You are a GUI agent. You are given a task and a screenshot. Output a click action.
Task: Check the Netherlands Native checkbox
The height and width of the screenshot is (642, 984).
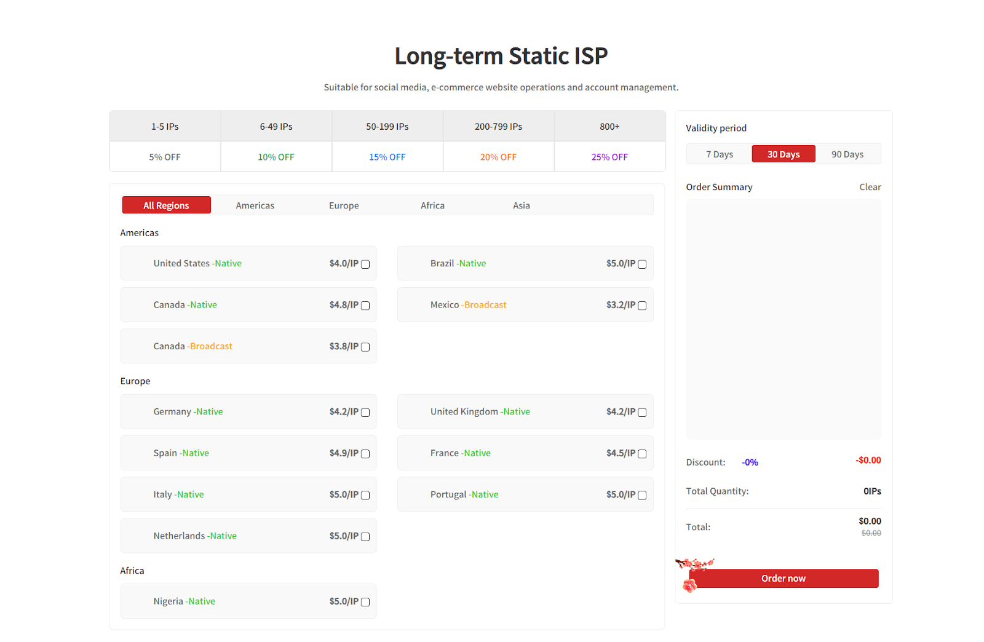365,537
